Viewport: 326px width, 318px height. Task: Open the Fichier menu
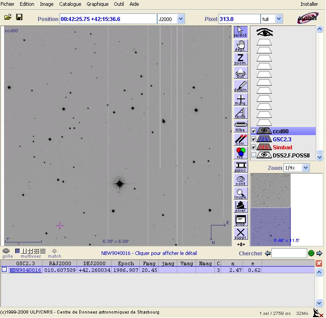click(x=8, y=4)
